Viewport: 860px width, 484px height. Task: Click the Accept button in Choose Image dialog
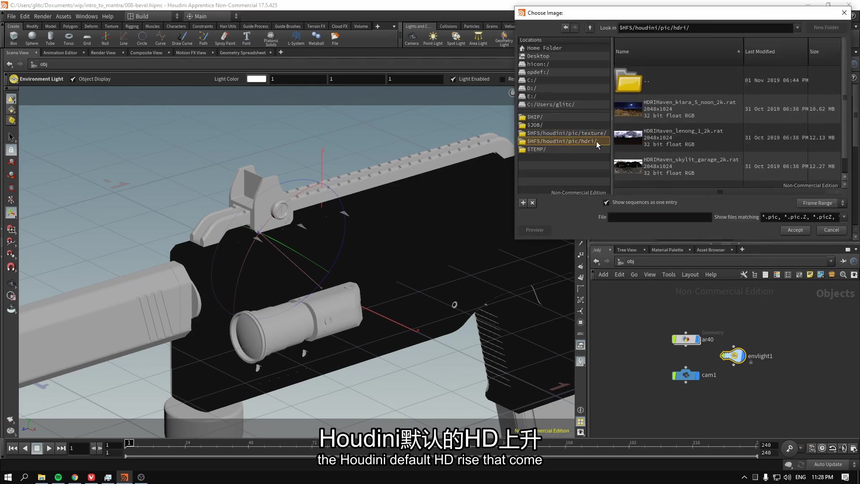pos(795,230)
